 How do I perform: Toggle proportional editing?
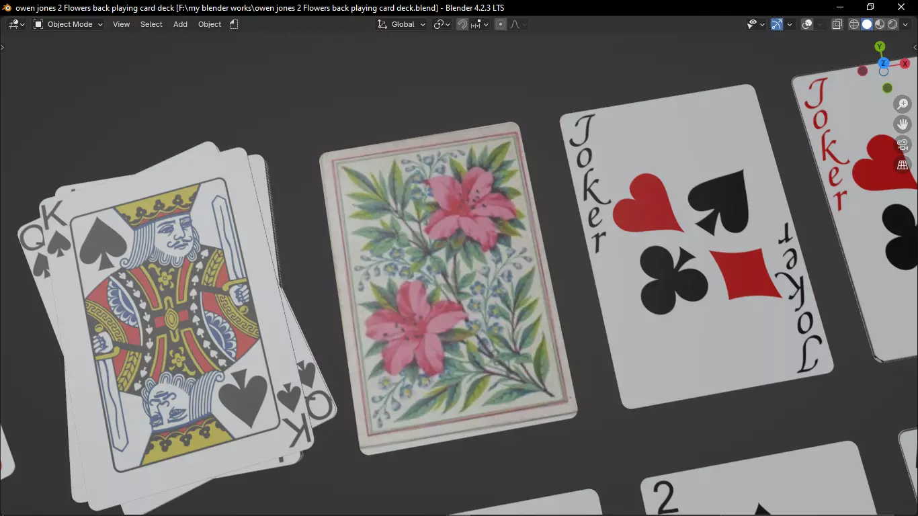coord(501,24)
